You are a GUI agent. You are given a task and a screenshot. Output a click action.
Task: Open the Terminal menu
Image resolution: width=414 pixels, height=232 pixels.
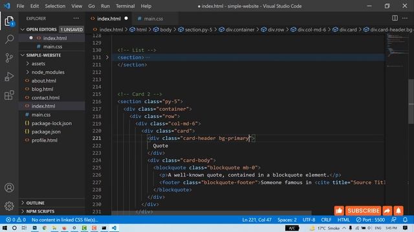125,6
